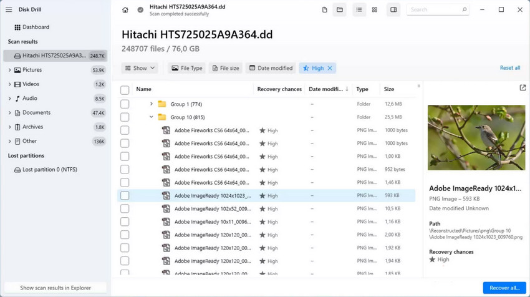Toggle the select-all checkbox in header
Image resolution: width=530 pixels, height=297 pixels.
click(x=125, y=90)
